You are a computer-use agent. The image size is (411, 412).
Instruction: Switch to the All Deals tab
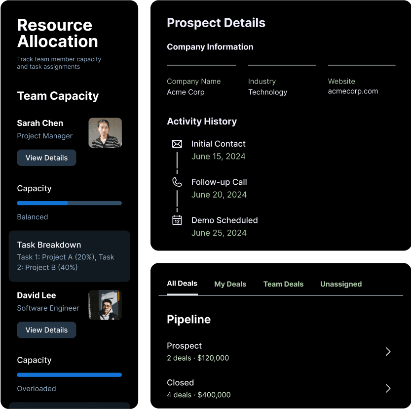(182, 284)
